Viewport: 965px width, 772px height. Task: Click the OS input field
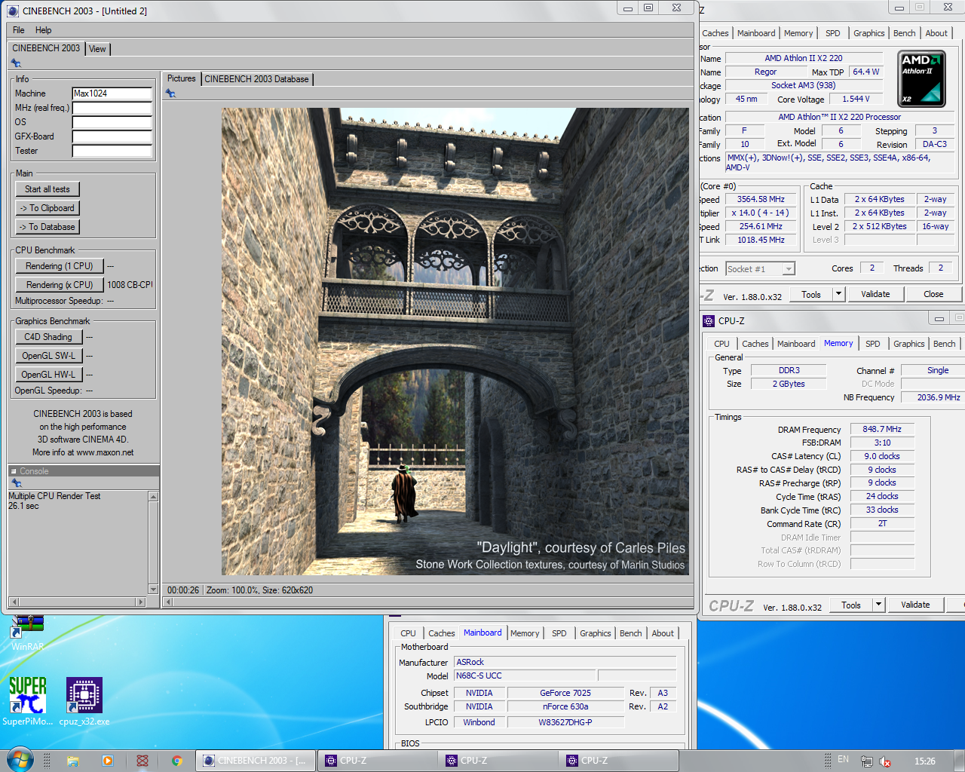[x=112, y=122]
